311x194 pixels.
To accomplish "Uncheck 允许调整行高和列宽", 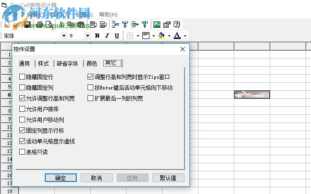I will click(22, 98).
